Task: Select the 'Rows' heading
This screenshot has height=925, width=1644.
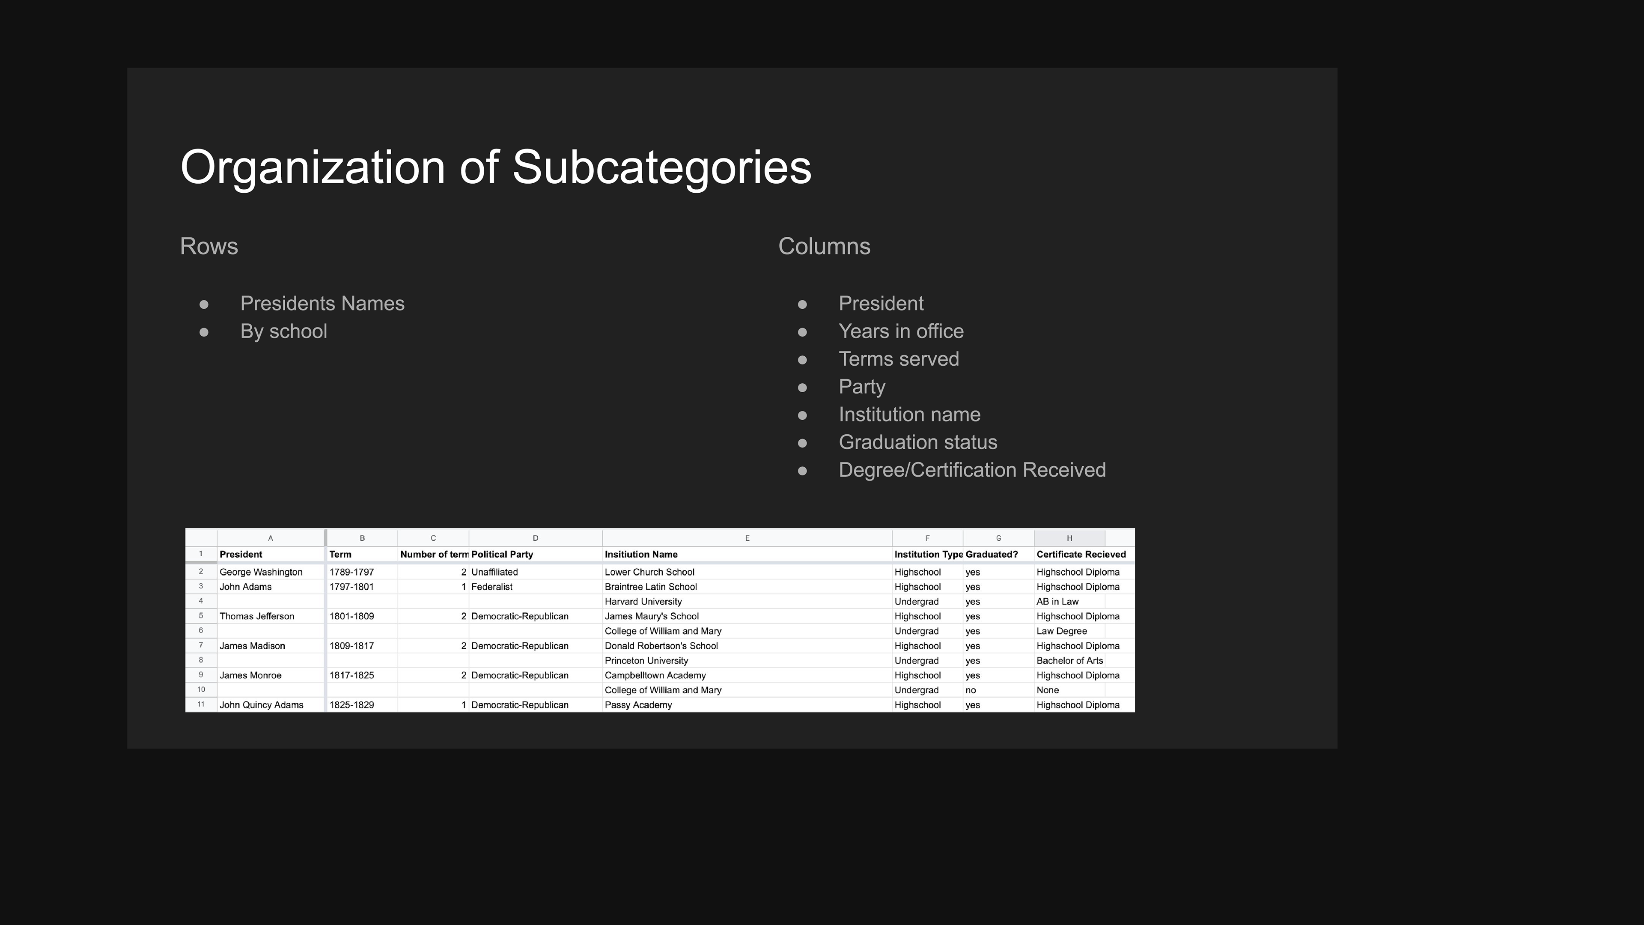Action: pos(209,246)
